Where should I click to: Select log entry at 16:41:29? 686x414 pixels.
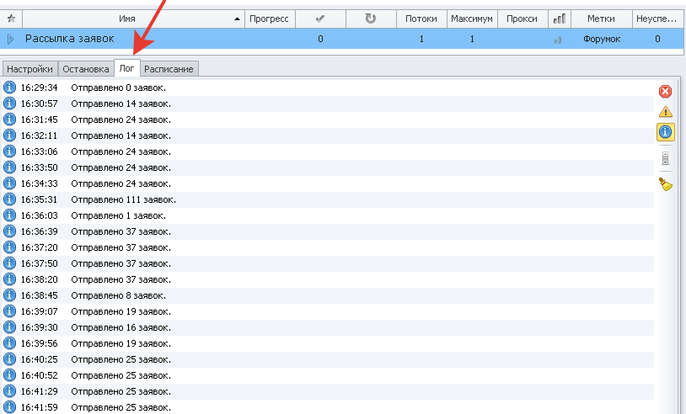[327, 391]
